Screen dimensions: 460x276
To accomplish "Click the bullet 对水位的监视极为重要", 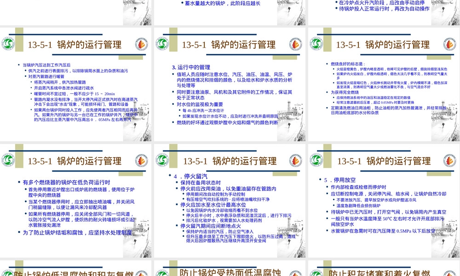I will coord(200,104).
